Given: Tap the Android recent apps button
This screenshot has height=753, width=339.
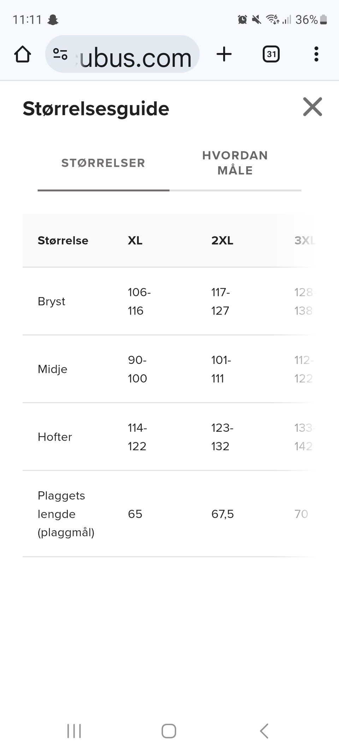Looking at the screenshot, I should 74,731.
